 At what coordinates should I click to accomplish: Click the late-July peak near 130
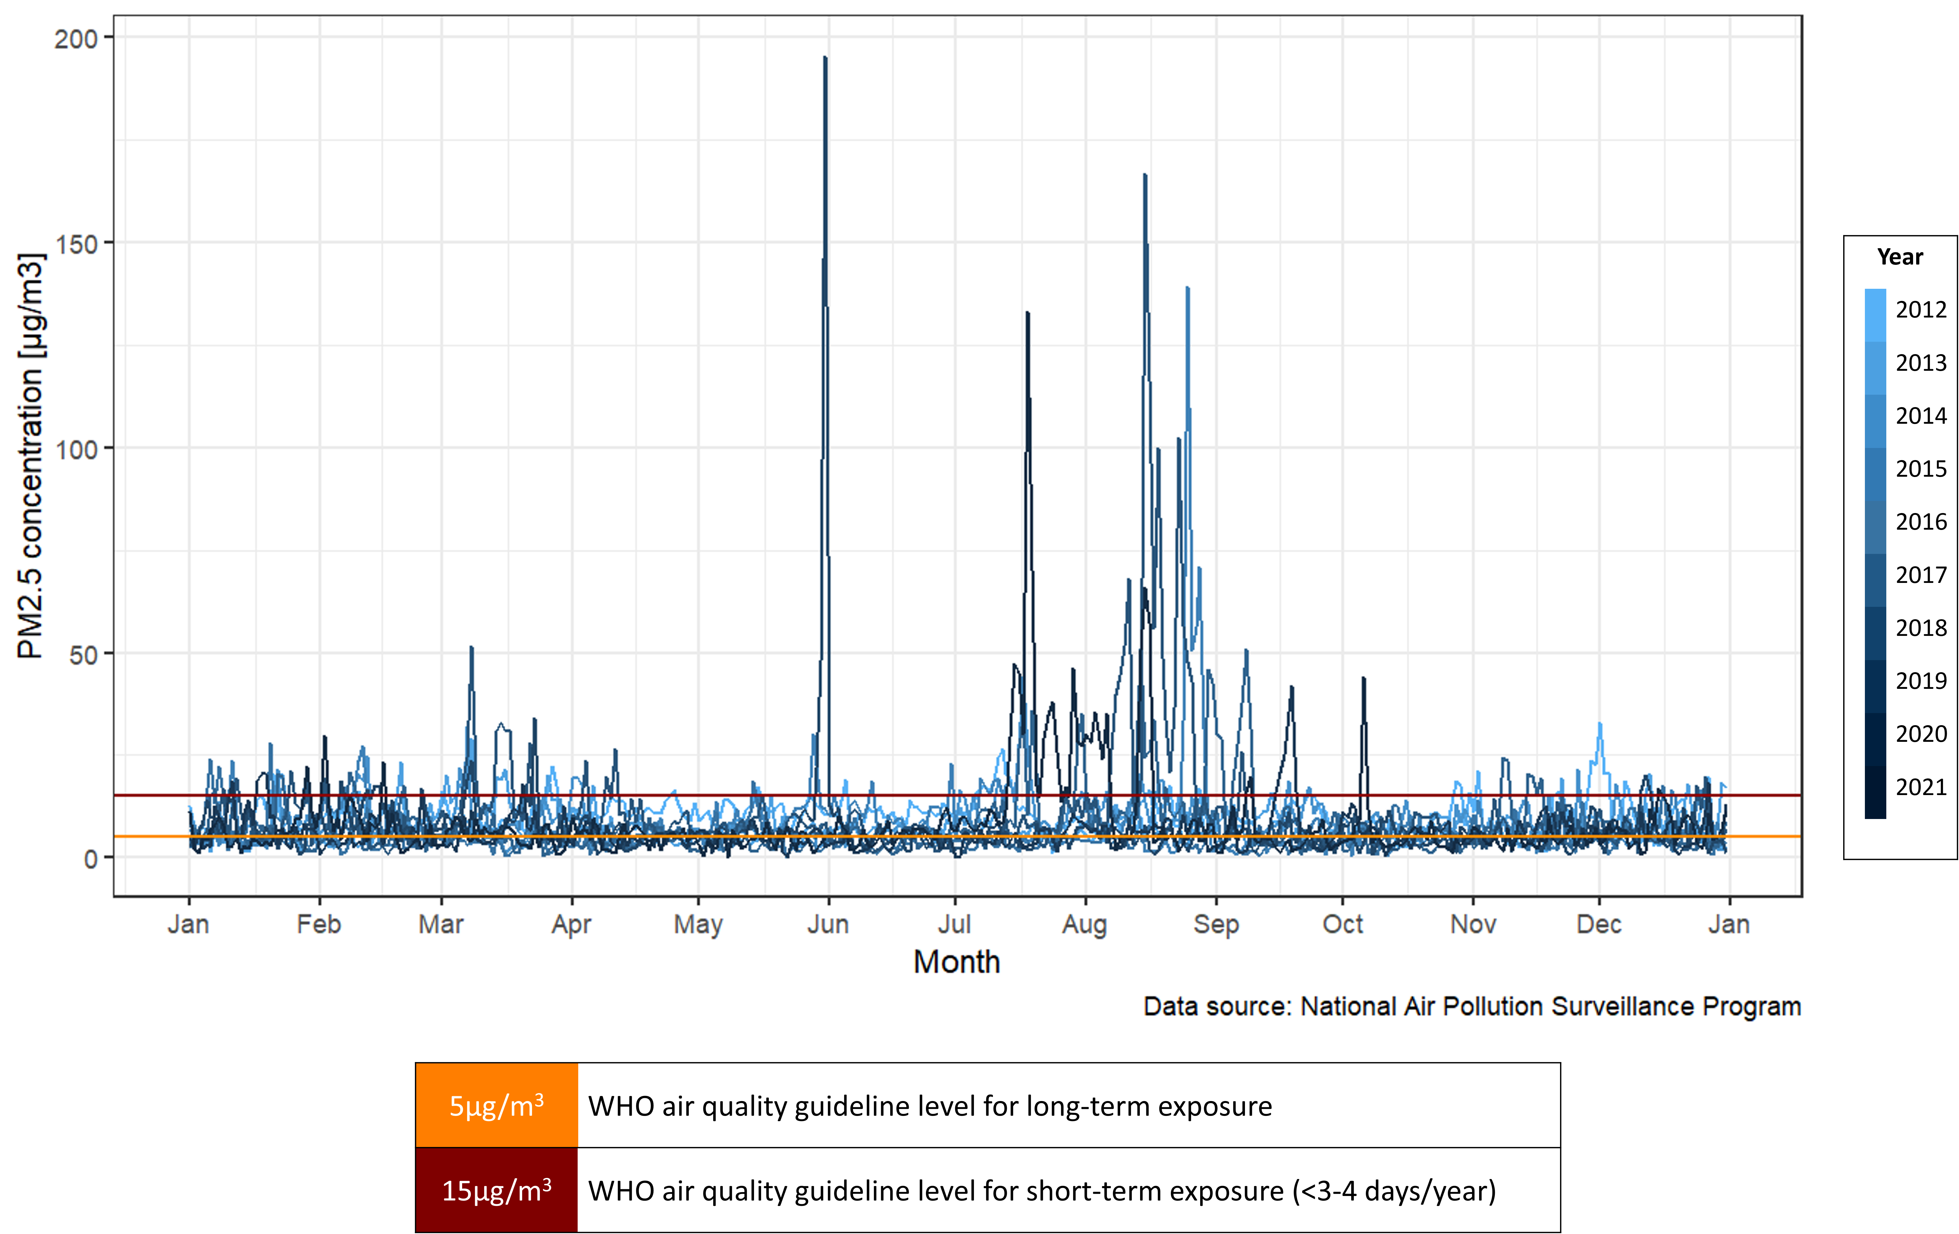[1027, 314]
